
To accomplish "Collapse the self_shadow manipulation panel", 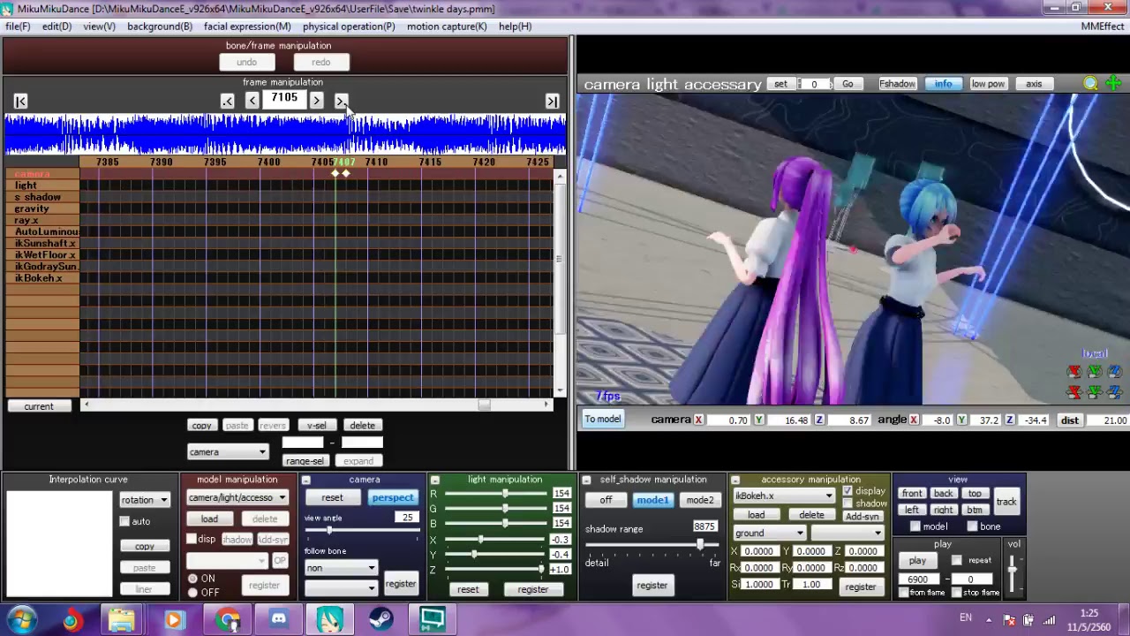I will pos(586,481).
